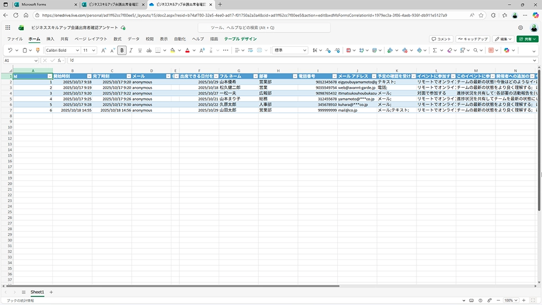Click the 共有 share button

[x=527, y=39]
